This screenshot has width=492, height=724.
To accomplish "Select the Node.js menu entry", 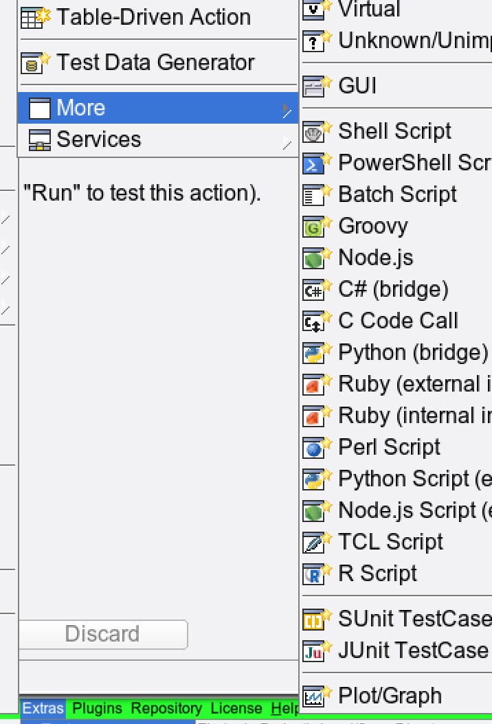I will (375, 258).
